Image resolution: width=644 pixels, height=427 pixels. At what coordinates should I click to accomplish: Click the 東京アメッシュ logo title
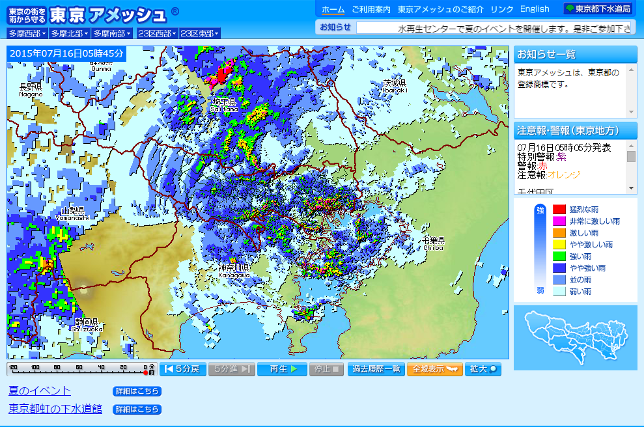[x=108, y=15]
